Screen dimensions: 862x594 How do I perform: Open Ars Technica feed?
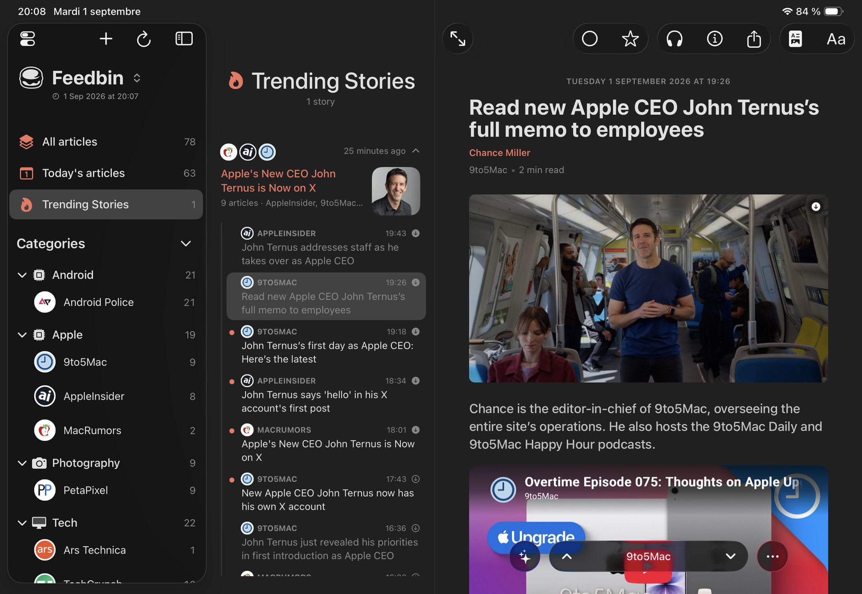(x=106, y=550)
